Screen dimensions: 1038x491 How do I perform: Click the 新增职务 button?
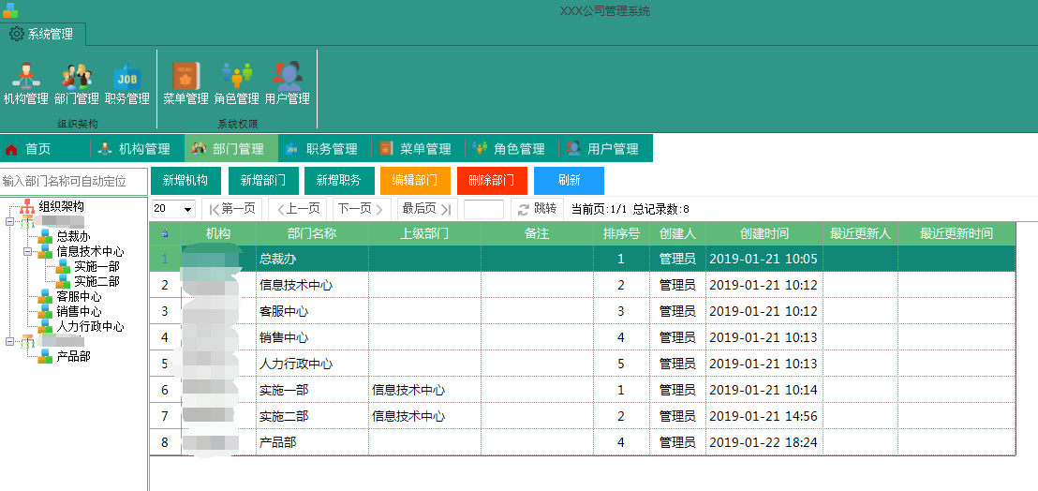coord(339,181)
